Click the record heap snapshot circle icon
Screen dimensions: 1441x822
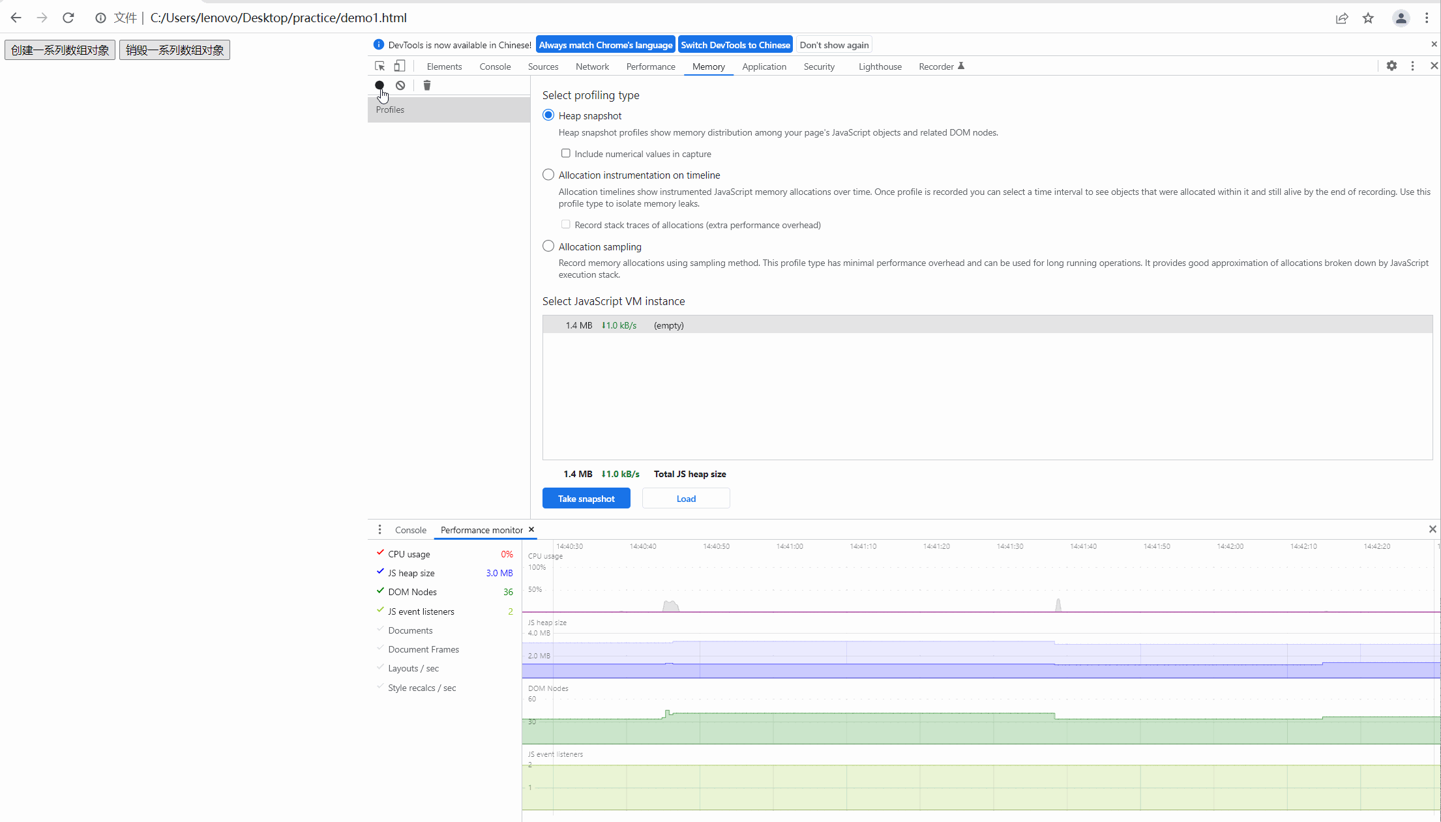click(x=379, y=85)
